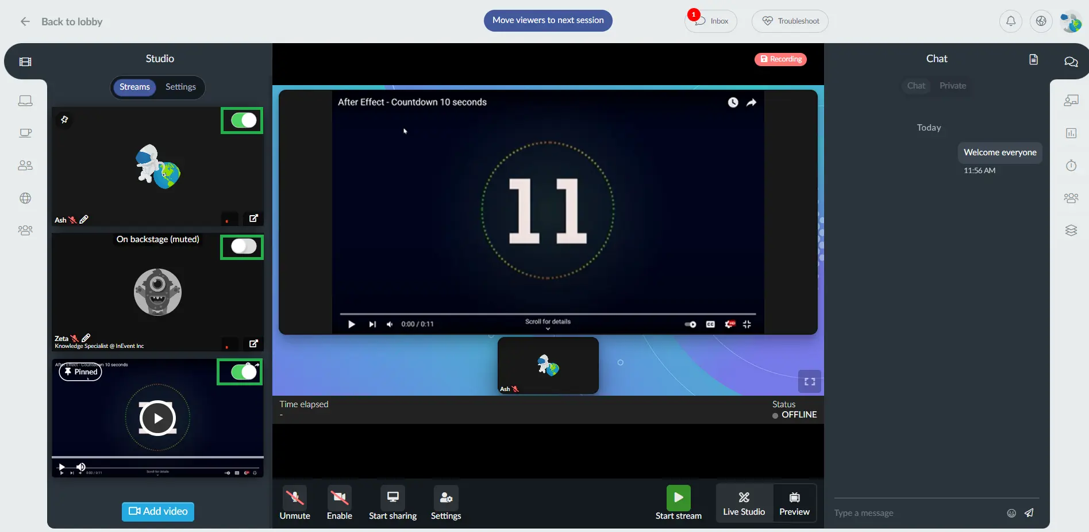Open the chat notes document icon
Screen dimensions: 1089x532
(x=1033, y=59)
